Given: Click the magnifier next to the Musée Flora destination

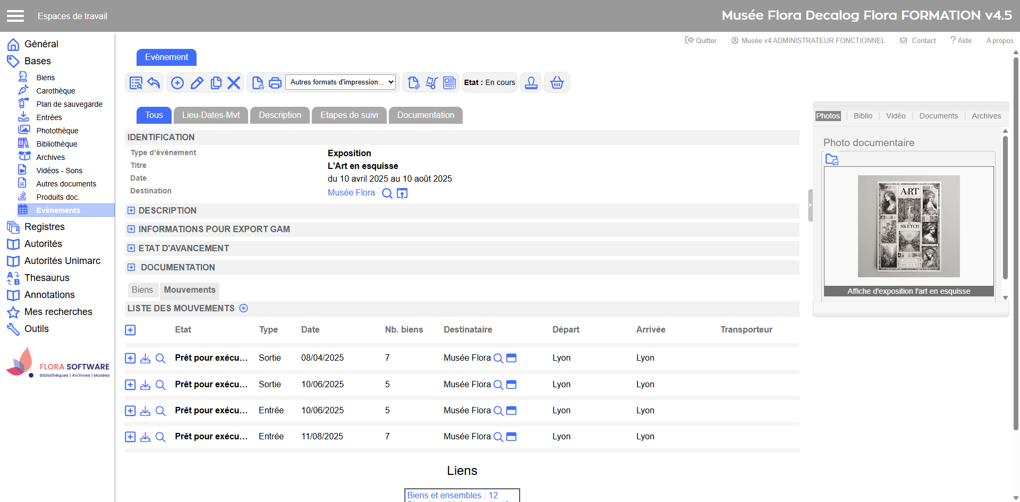Looking at the screenshot, I should [x=387, y=193].
